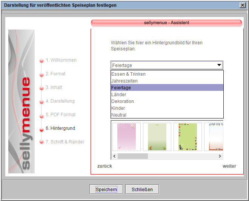Pick 'Dekoration' in the dropdown list

coord(123,101)
